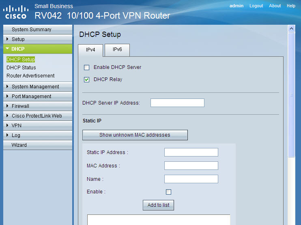Click the Cisco logo
This screenshot has height=225, width=301.
tap(16, 12)
